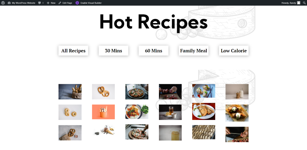Click the WordPress logo icon

click(x=3, y=3)
